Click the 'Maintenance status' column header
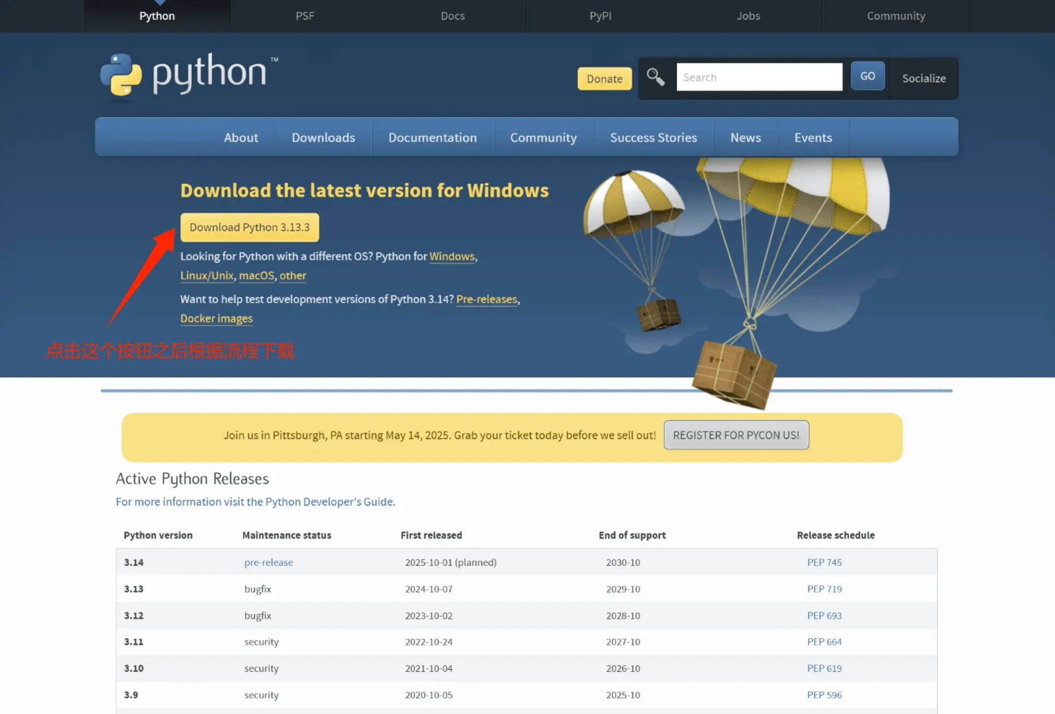 click(x=287, y=535)
